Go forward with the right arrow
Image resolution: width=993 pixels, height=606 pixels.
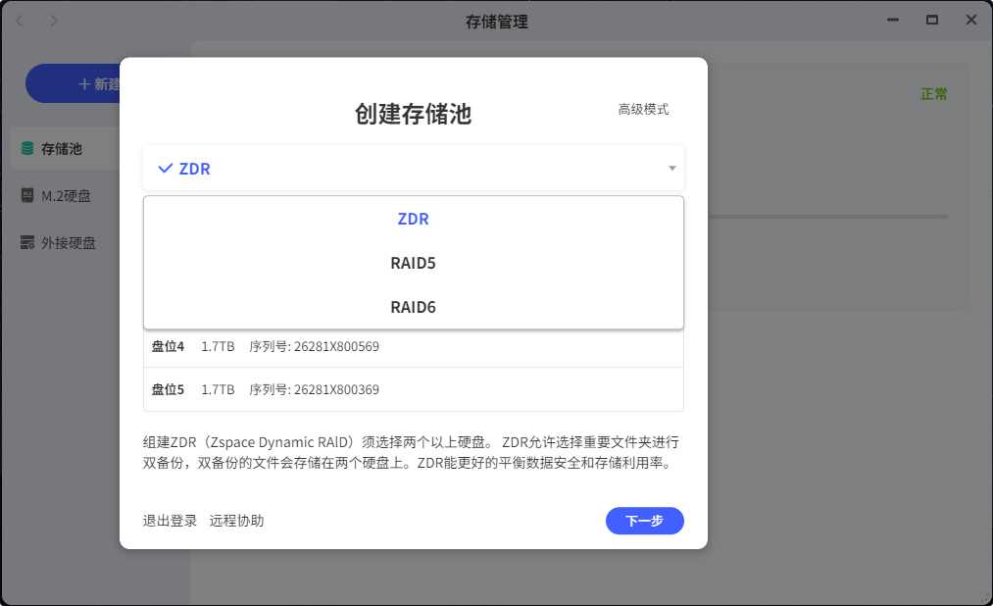54,21
